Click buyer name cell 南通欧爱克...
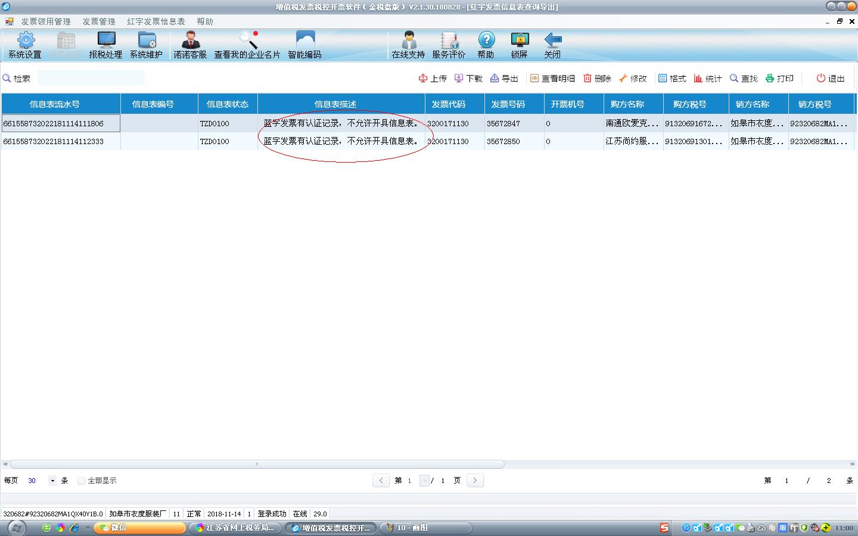 [x=633, y=123]
